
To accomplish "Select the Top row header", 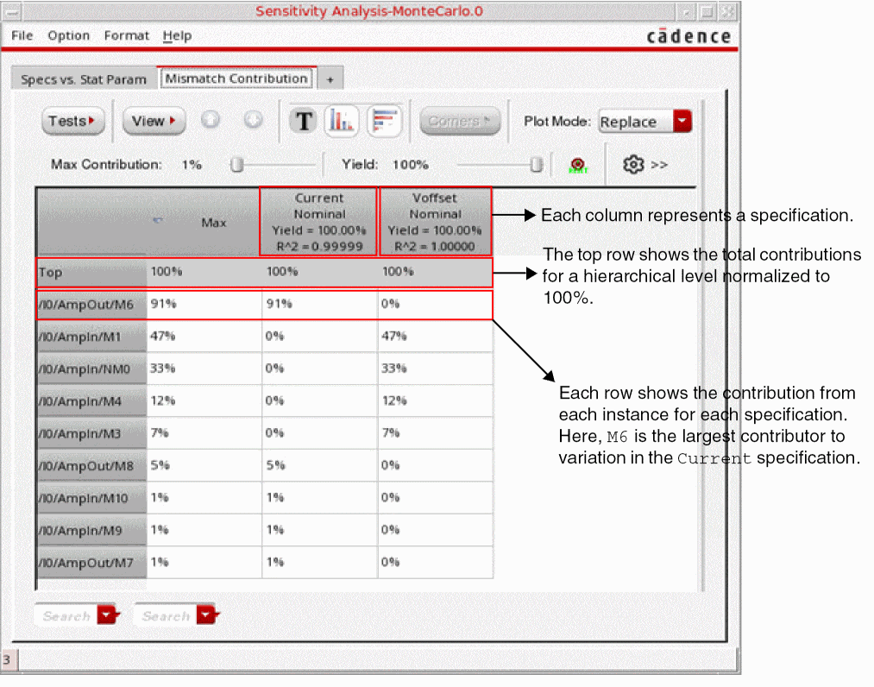I will tap(92, 273).
